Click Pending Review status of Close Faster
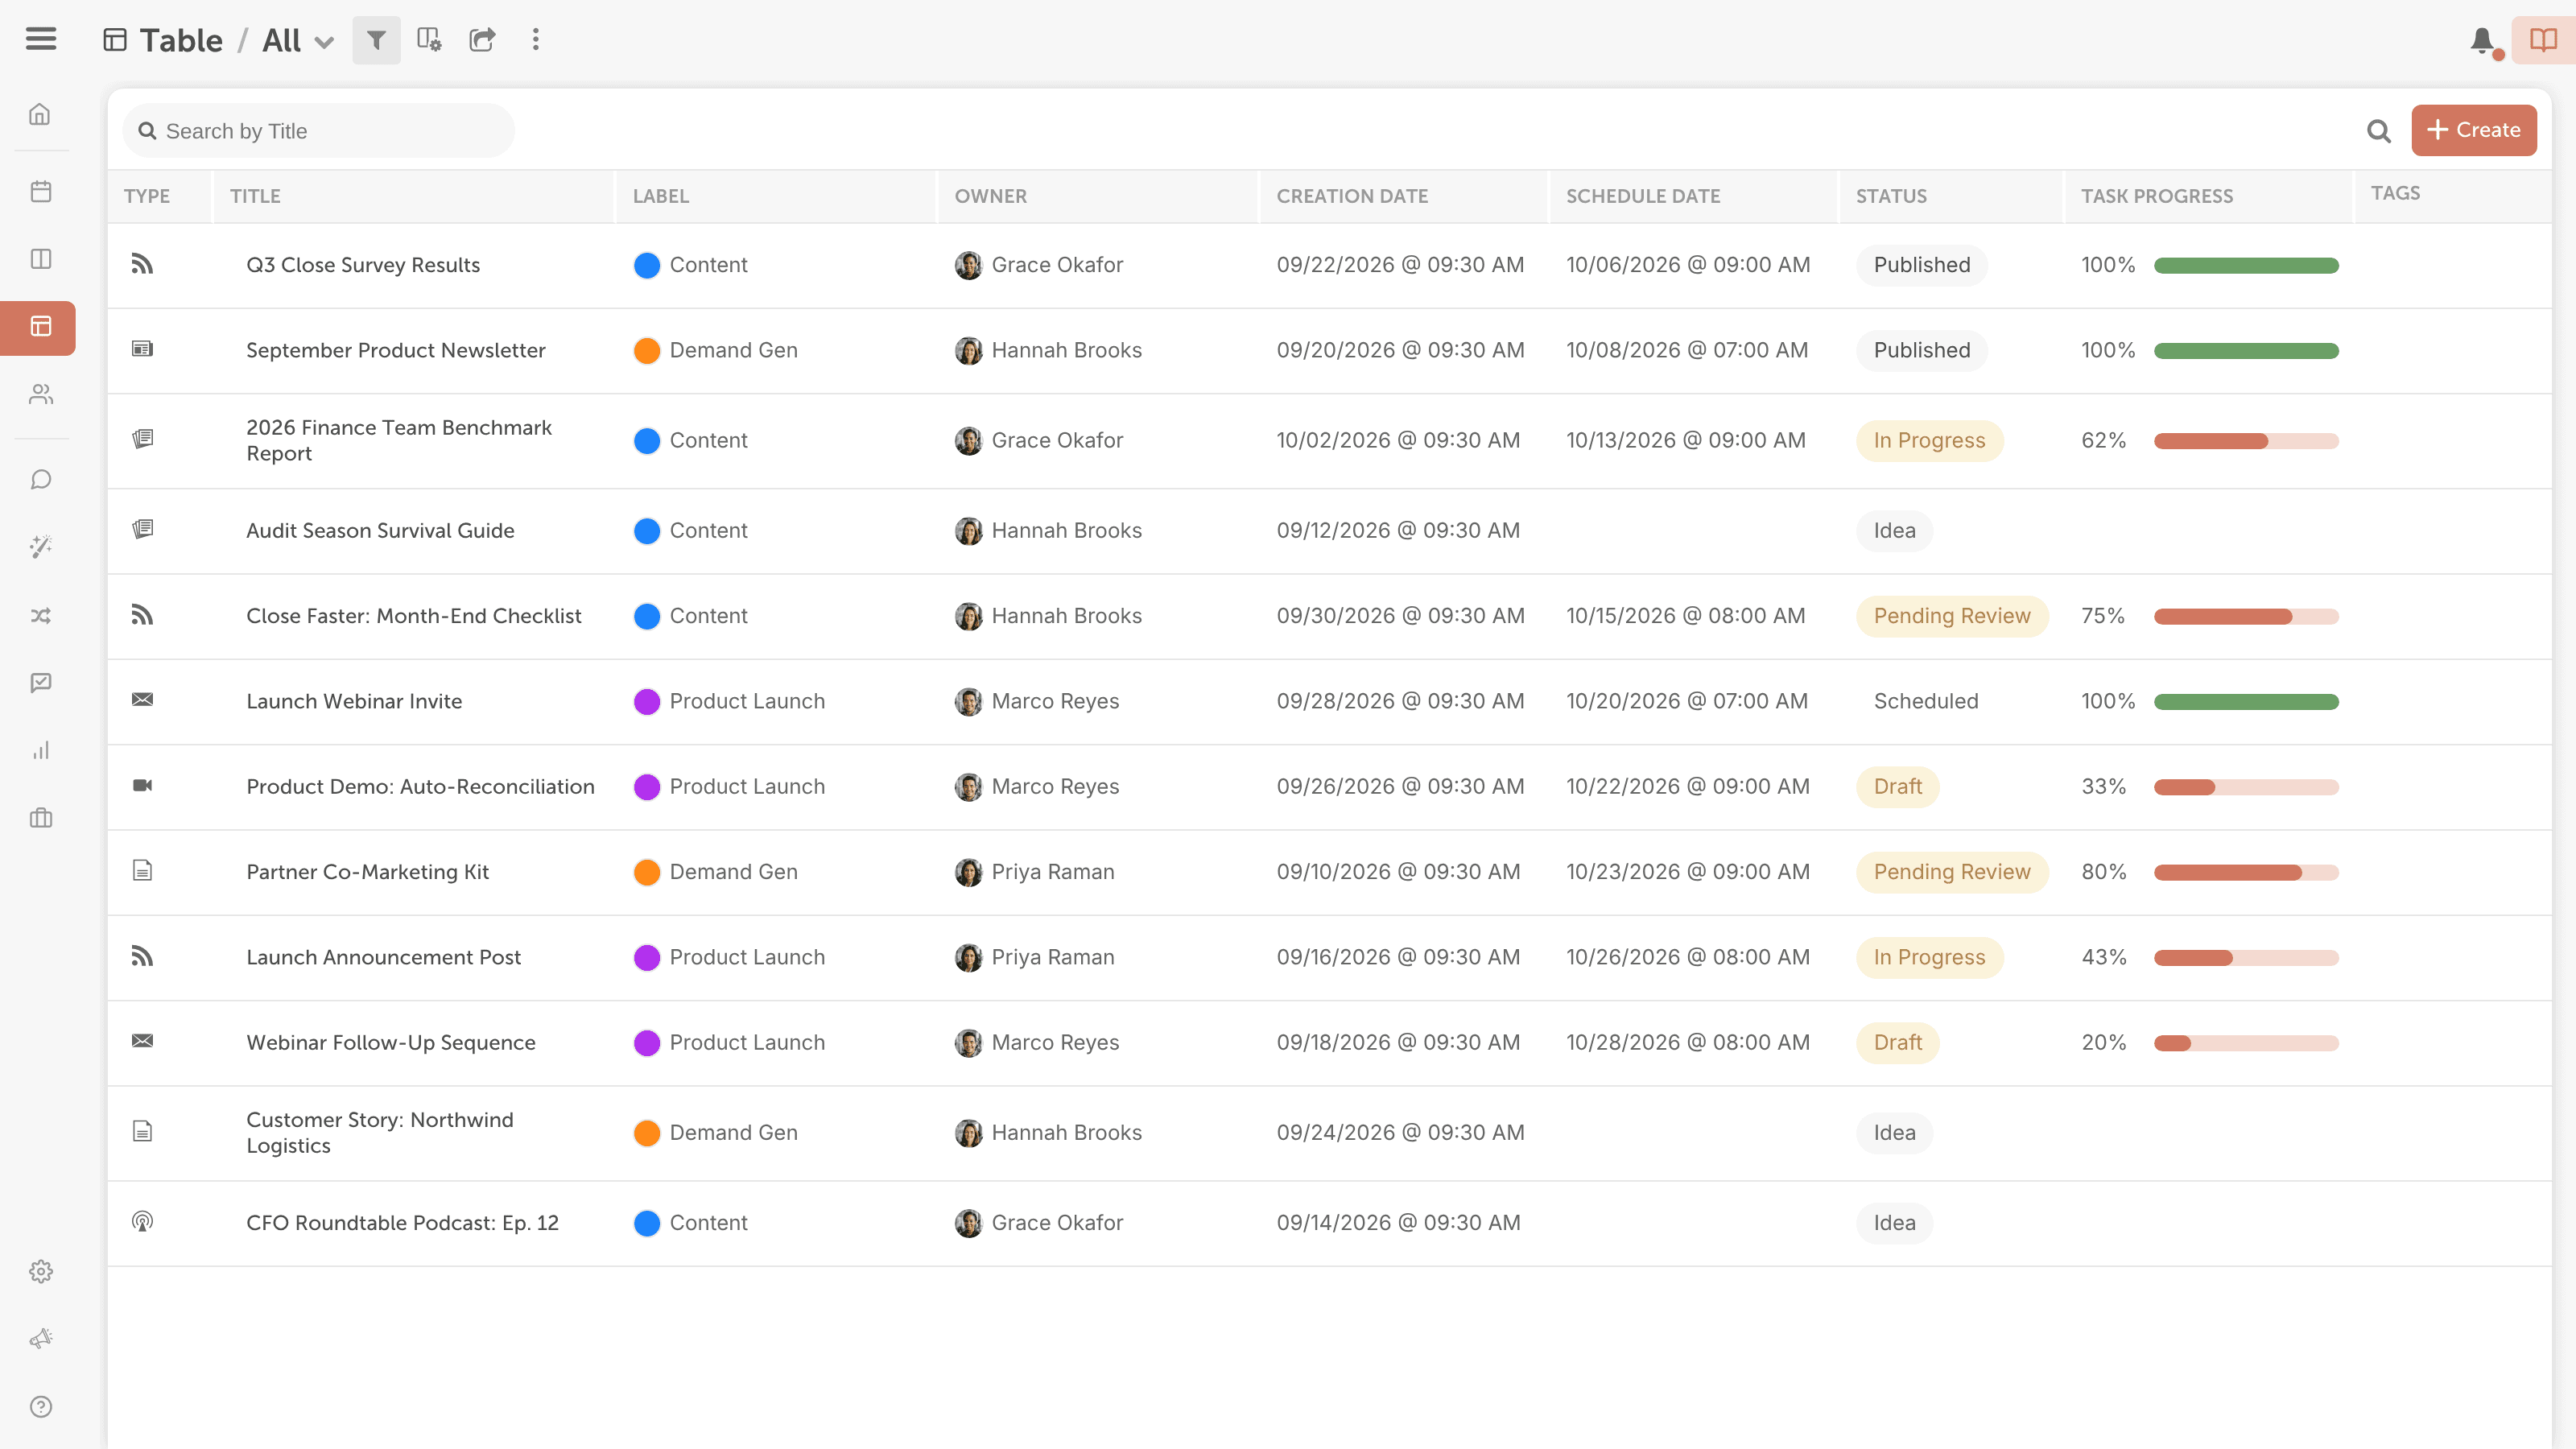This screenshot has height=1449, width=2576. click(1952, 616)
